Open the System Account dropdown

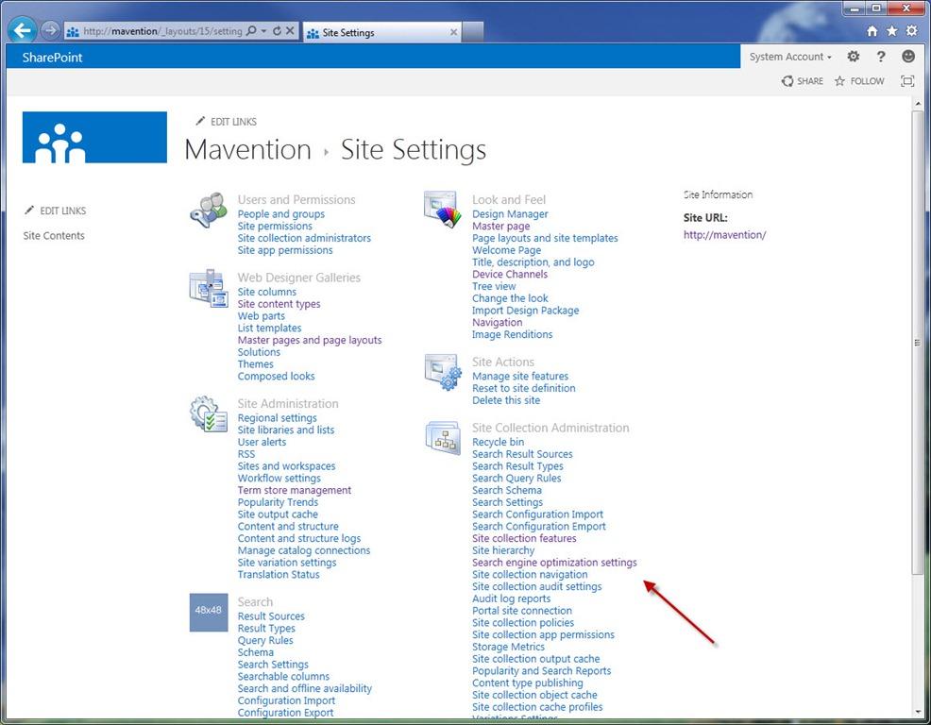pos(790,57)
